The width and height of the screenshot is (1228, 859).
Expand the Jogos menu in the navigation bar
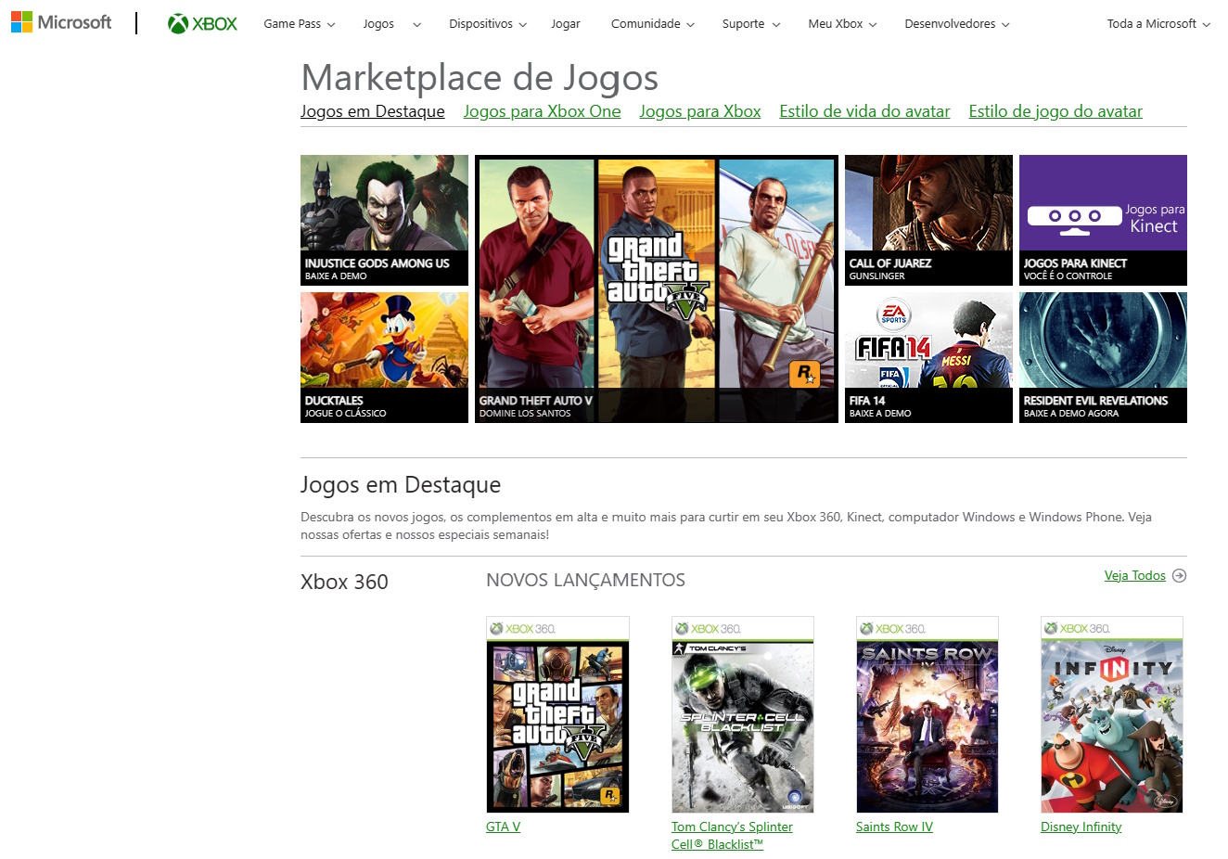point(391,24)
